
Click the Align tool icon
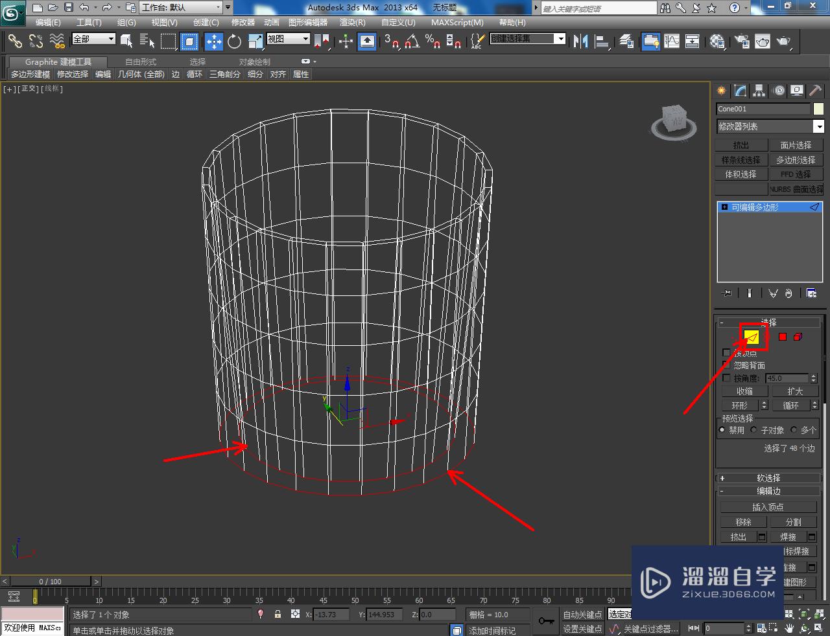point(602,41)
